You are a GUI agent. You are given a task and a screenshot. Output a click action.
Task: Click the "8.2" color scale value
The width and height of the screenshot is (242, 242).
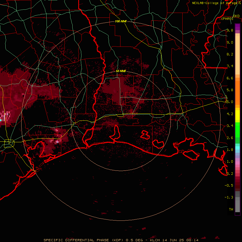coord(230,54)
